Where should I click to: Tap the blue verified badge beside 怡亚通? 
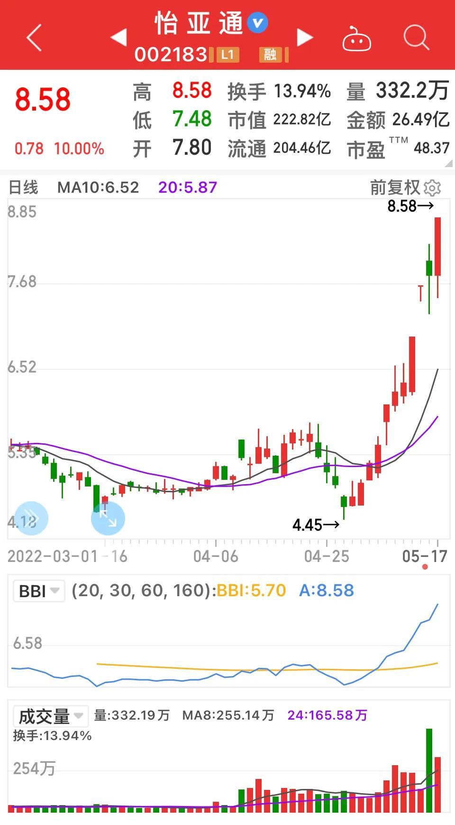[x=258, y=23]
